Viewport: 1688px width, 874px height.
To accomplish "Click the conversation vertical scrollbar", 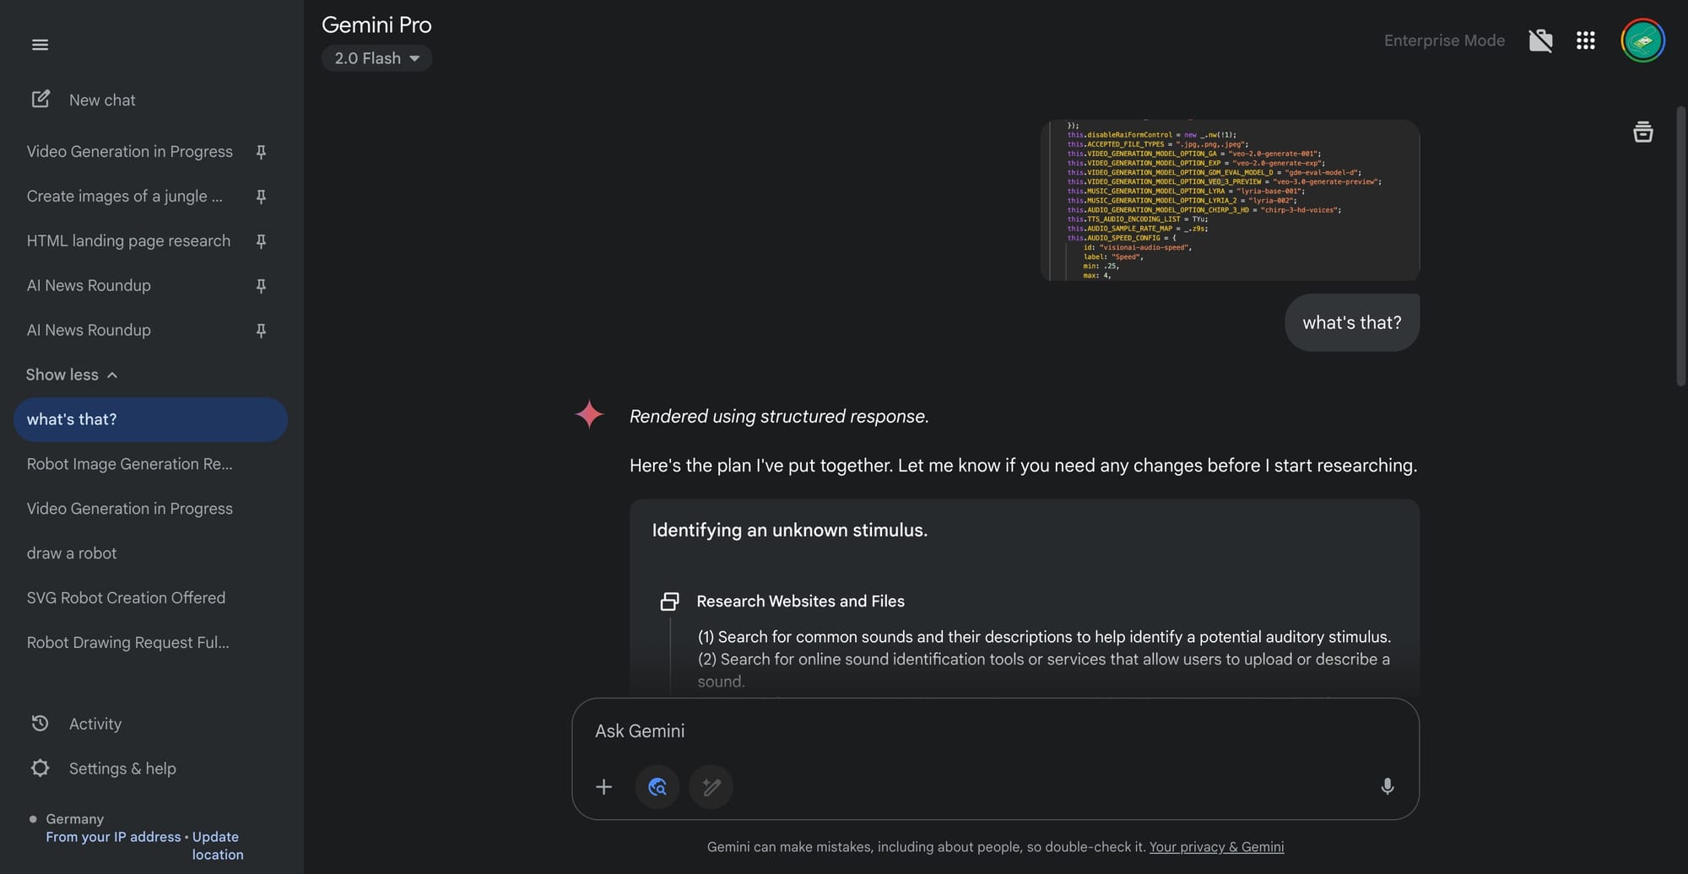I will click(1680, 245).
